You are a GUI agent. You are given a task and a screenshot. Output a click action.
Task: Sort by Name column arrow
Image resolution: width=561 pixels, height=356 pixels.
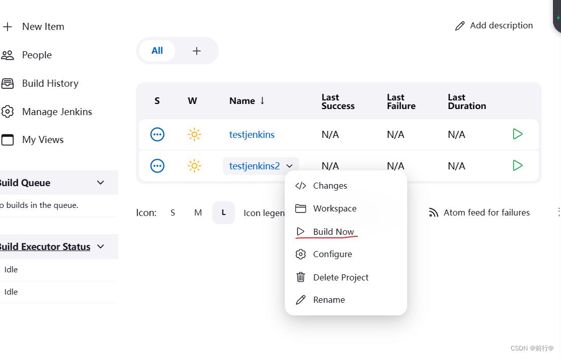pyautogui.click(x=262, y=101)
